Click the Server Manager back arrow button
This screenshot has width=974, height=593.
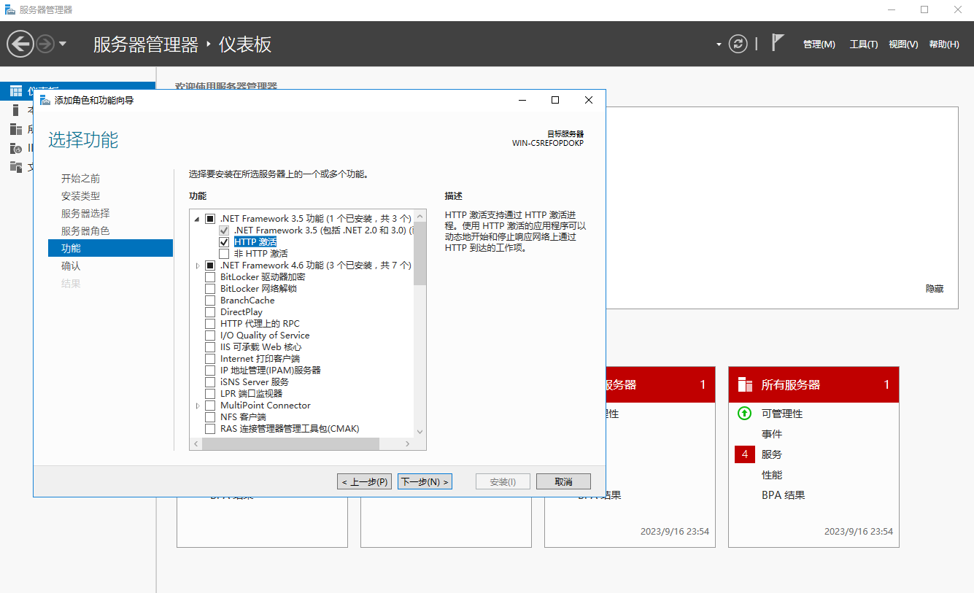[x=20, y=44]
